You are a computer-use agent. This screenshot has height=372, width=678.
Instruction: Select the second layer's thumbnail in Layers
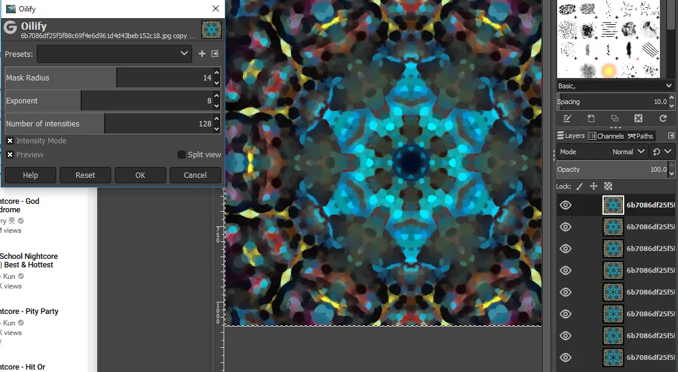click(613, 227)
